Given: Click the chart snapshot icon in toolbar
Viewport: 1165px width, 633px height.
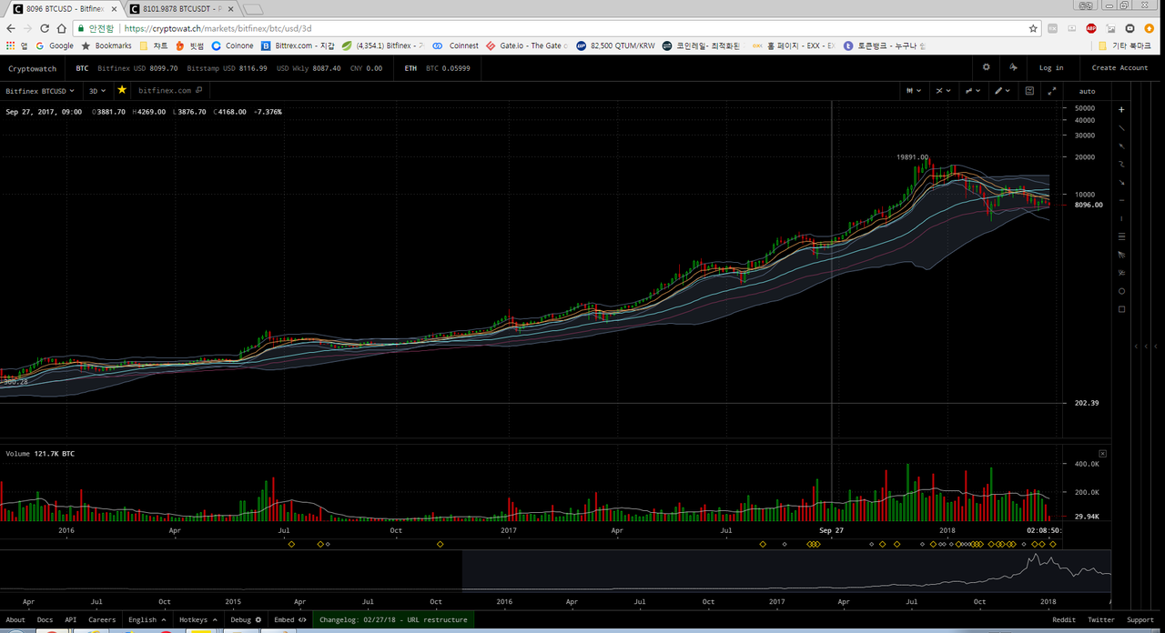Looking at the screenshot, I should click(1029, 91).
